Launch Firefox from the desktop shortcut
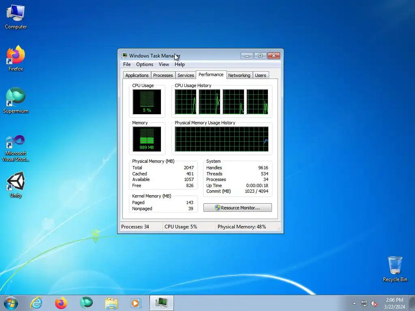Image resolution: width=415 pixels, height=311 pixels. 16,58
